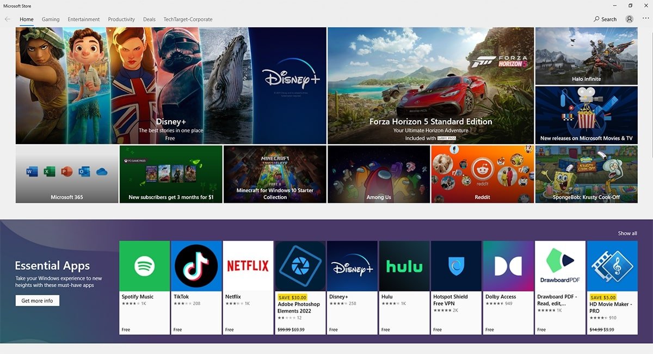The height and width of the screenshot is (354, 653).
Task: Open the Spotify Music app icon
Action: click(144, 266)
